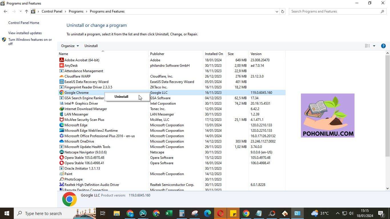Select the Fingerprint Reader Driver 2.3.3.5 row

pyautogui.click(x=171, y=87)
